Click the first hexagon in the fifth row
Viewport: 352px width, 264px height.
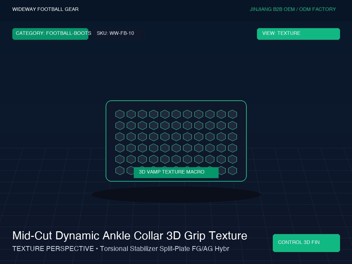[x=120, y=159]
